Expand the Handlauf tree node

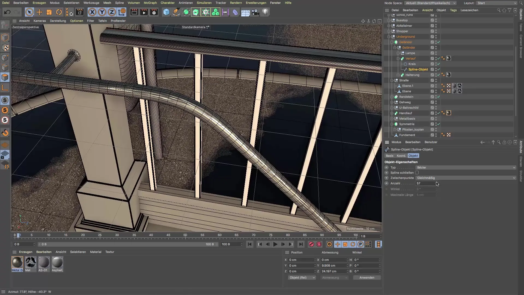[392, 113]
